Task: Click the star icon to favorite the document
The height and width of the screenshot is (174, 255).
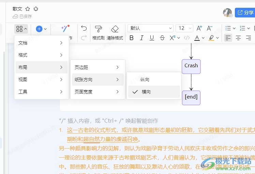Action: pos(28,9)
